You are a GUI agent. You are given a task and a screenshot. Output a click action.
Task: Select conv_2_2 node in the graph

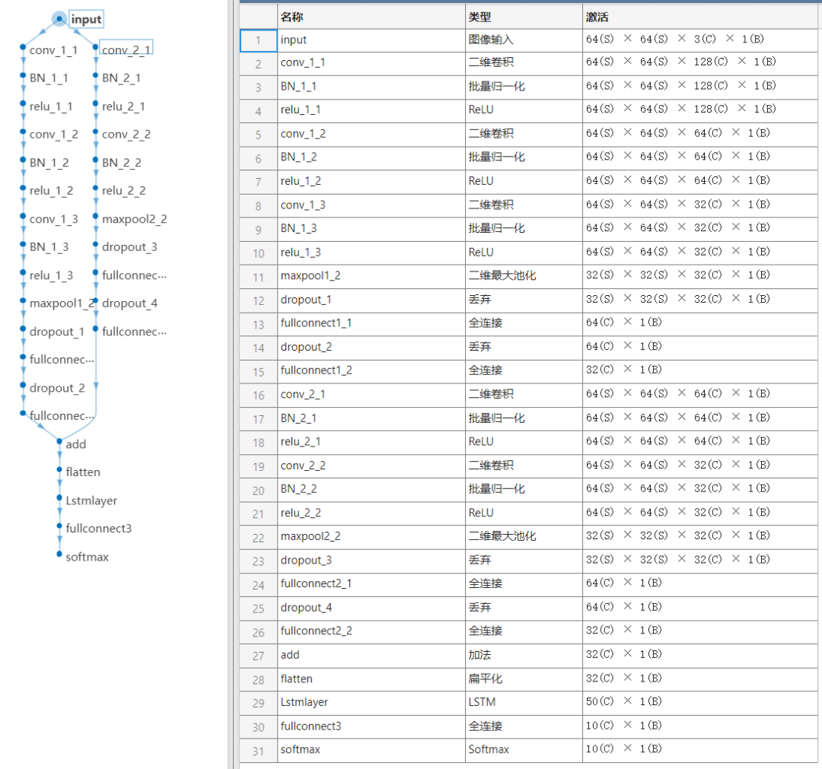pyautogui.click(x=126, y=135)
